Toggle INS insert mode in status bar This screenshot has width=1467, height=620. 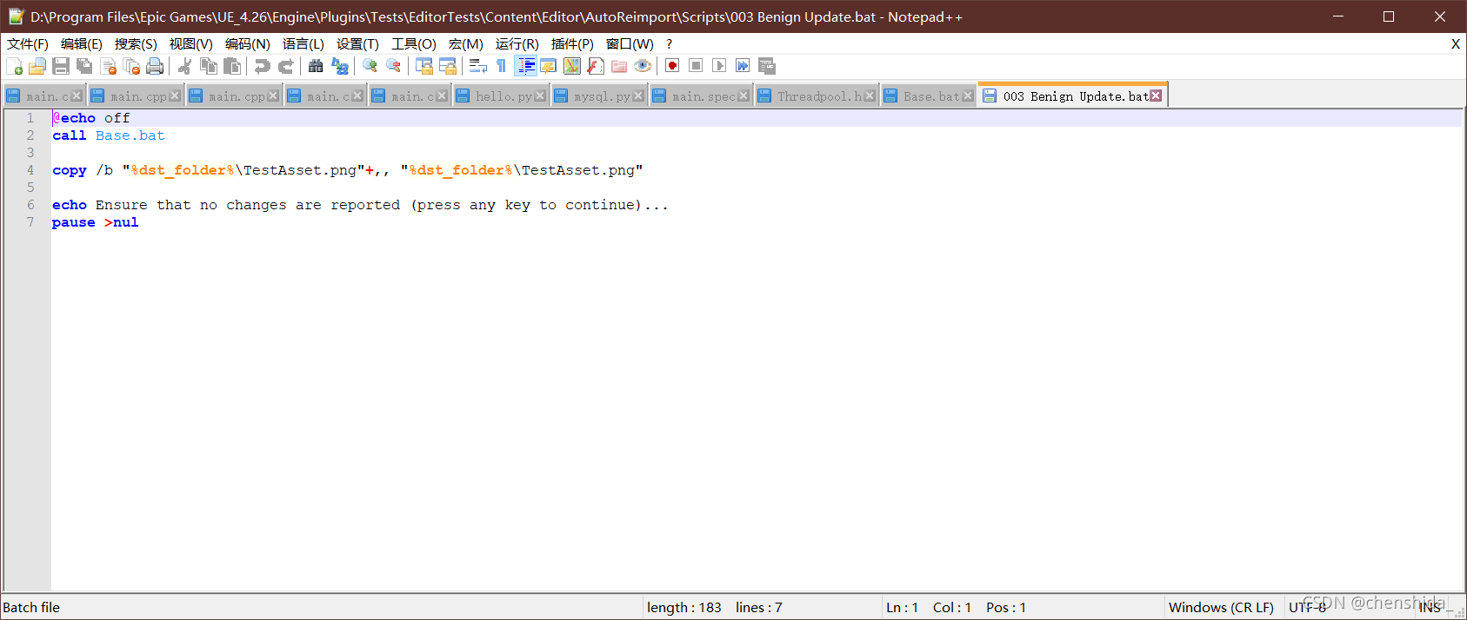1430,608
